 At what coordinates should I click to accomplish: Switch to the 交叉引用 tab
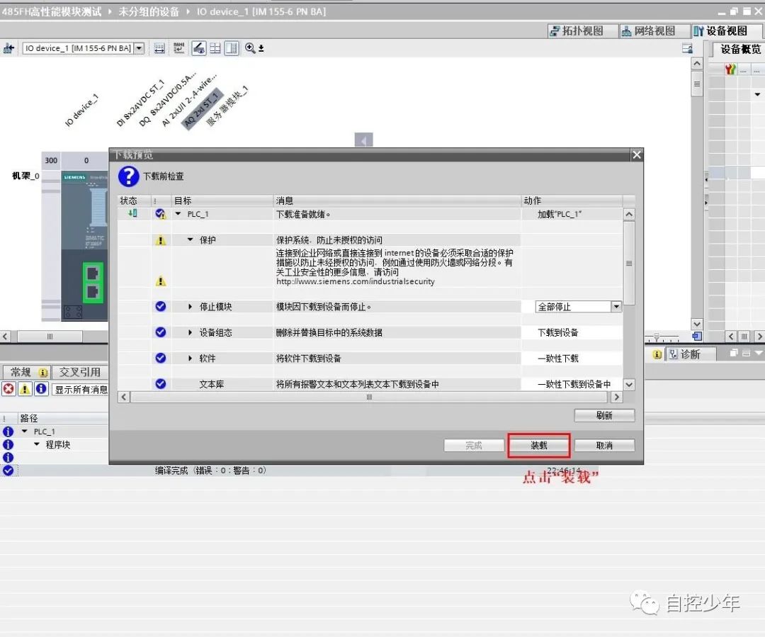[x=79, y=371]
